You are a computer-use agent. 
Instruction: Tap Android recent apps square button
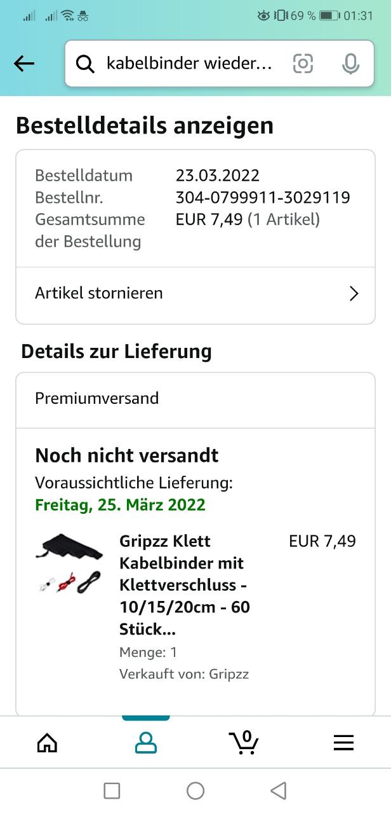(x=112, y=790)
